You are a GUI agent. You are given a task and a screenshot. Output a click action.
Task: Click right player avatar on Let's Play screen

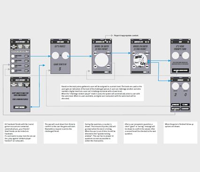[65, 56]
